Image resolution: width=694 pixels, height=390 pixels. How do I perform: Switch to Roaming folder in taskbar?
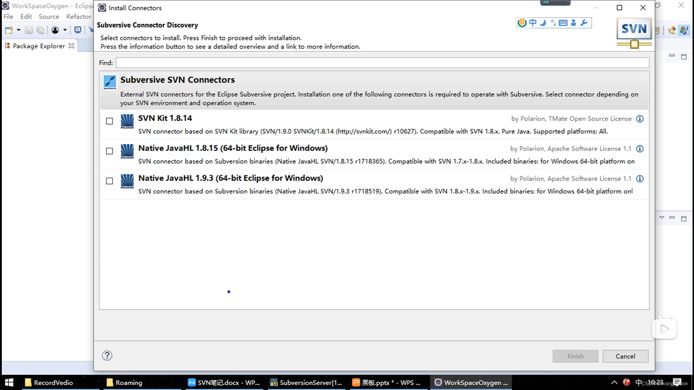[x=142, y=382]
